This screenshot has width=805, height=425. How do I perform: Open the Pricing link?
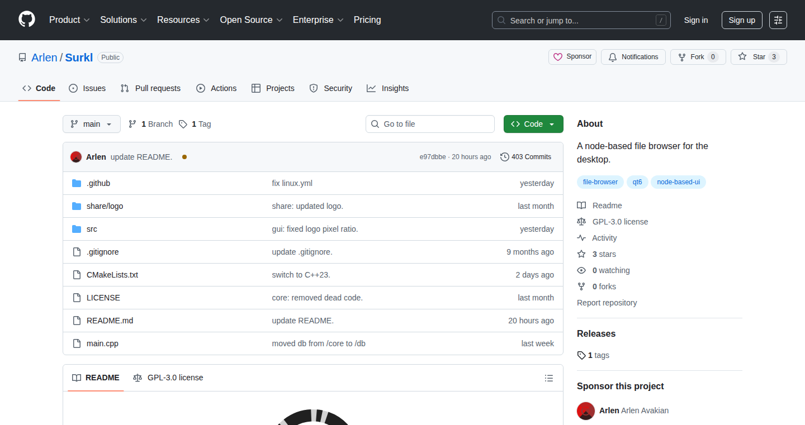367,20
